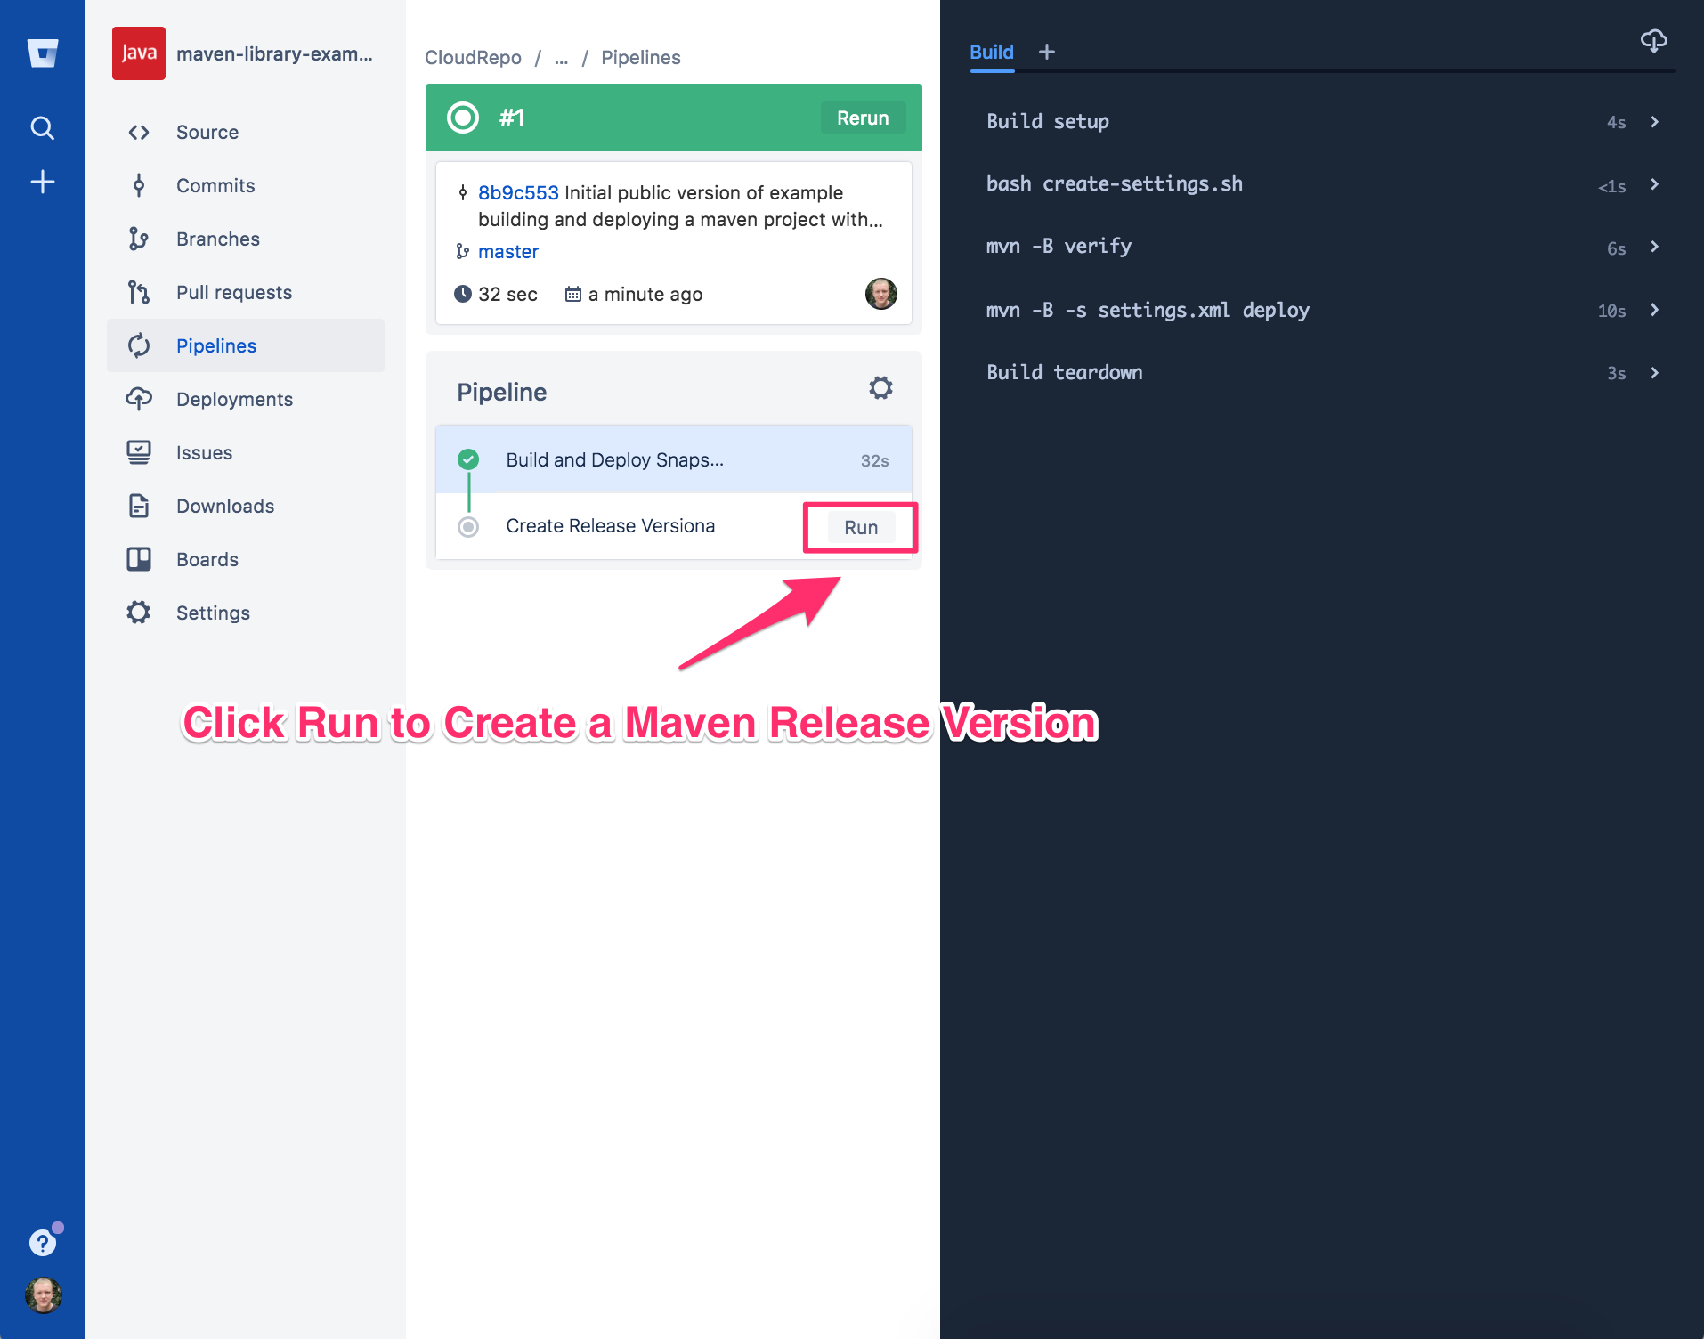
Task: Open Deployments from the sidebar
Action: tap(234, 399)
